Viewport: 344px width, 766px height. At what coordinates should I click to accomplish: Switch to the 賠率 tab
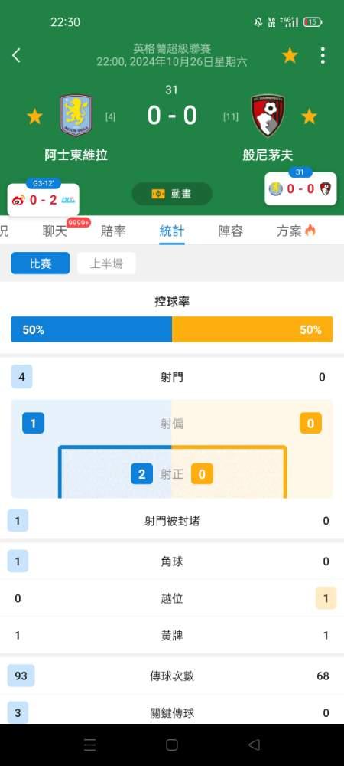[x=114, y=231]
